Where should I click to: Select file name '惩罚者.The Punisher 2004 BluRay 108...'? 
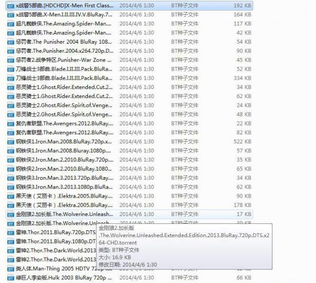[64, 42]
